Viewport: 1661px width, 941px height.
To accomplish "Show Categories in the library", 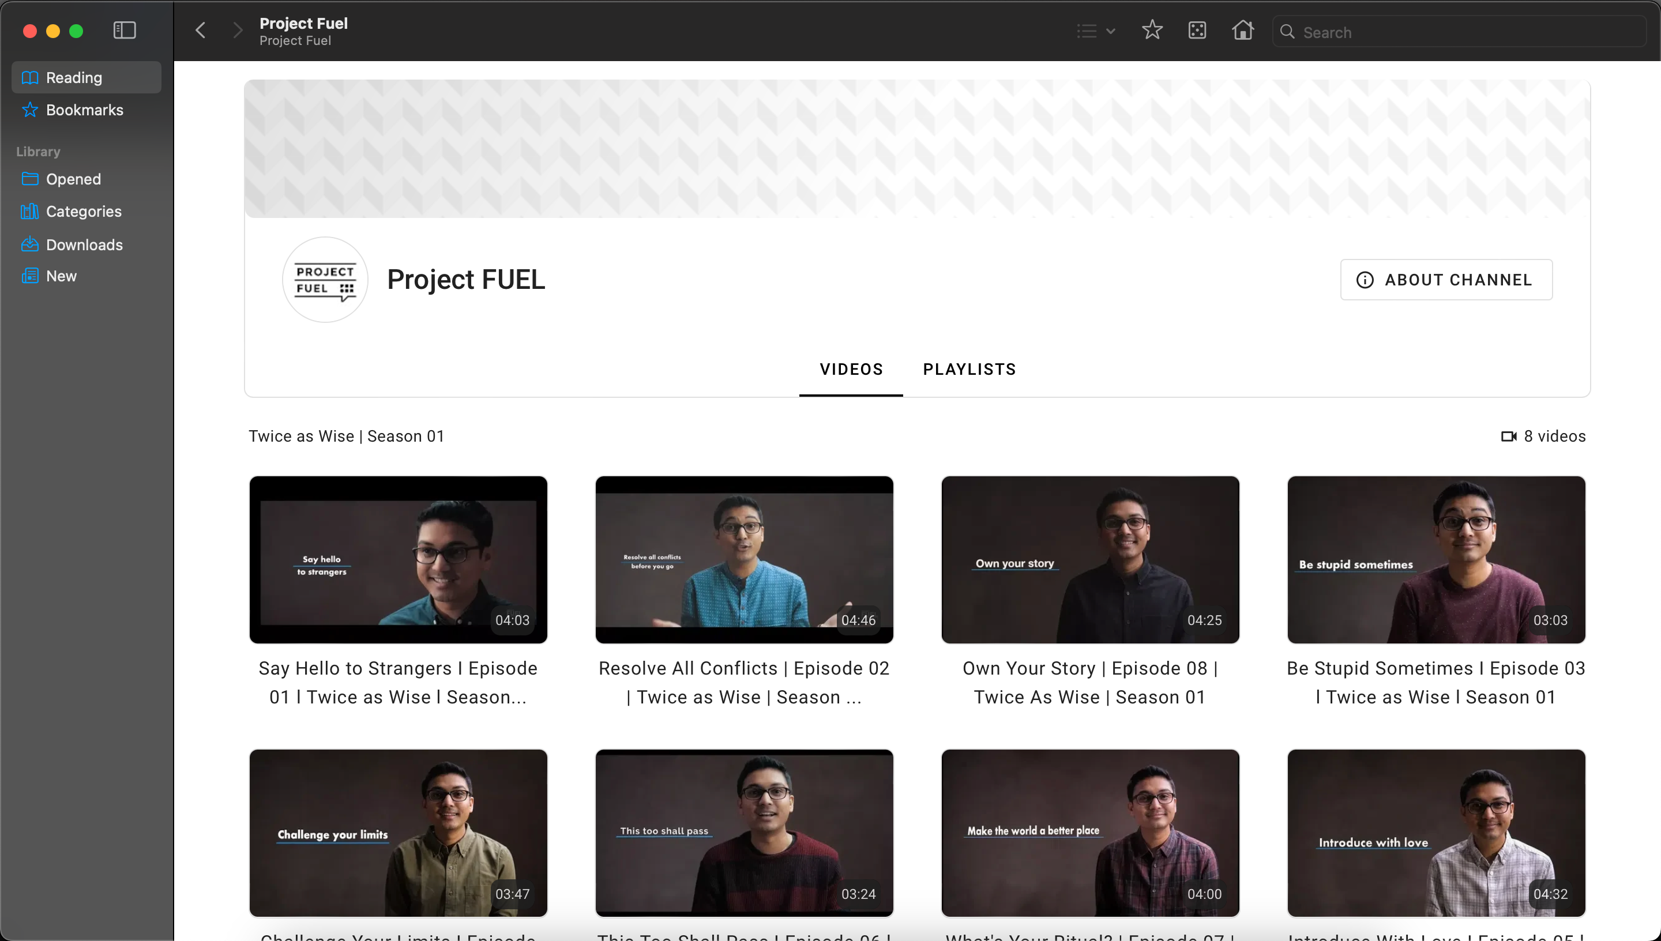I will tap(84, 212).
